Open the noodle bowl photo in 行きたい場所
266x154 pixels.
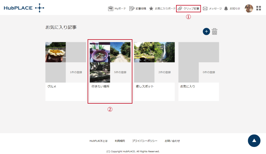coord(100,52)
